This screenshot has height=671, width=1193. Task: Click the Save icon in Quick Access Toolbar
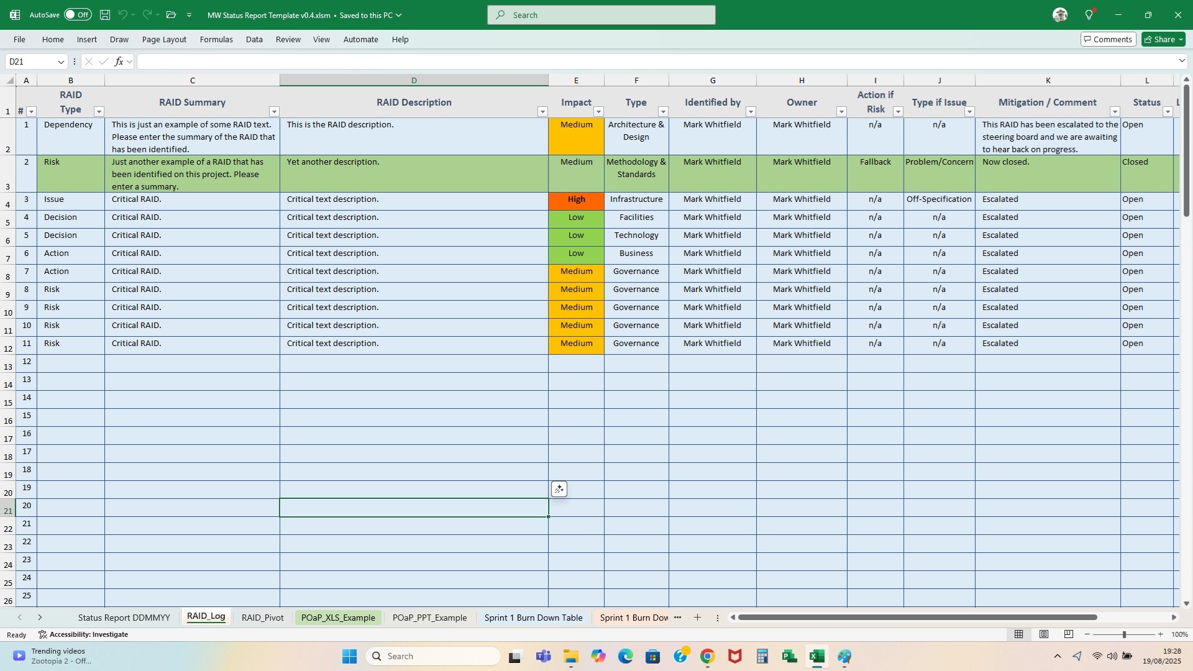click(x=104, y=14)
